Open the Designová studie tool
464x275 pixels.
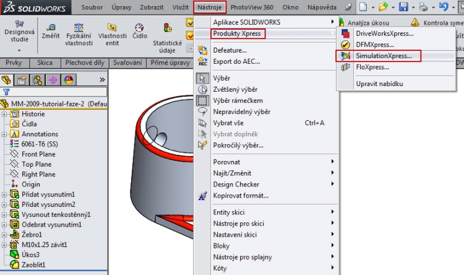coord(19,32)
